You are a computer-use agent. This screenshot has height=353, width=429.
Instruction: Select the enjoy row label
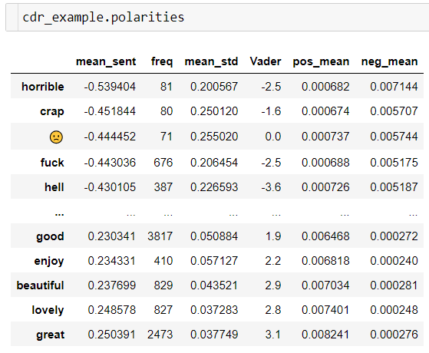pyautogui.click(x=49, y=262)
